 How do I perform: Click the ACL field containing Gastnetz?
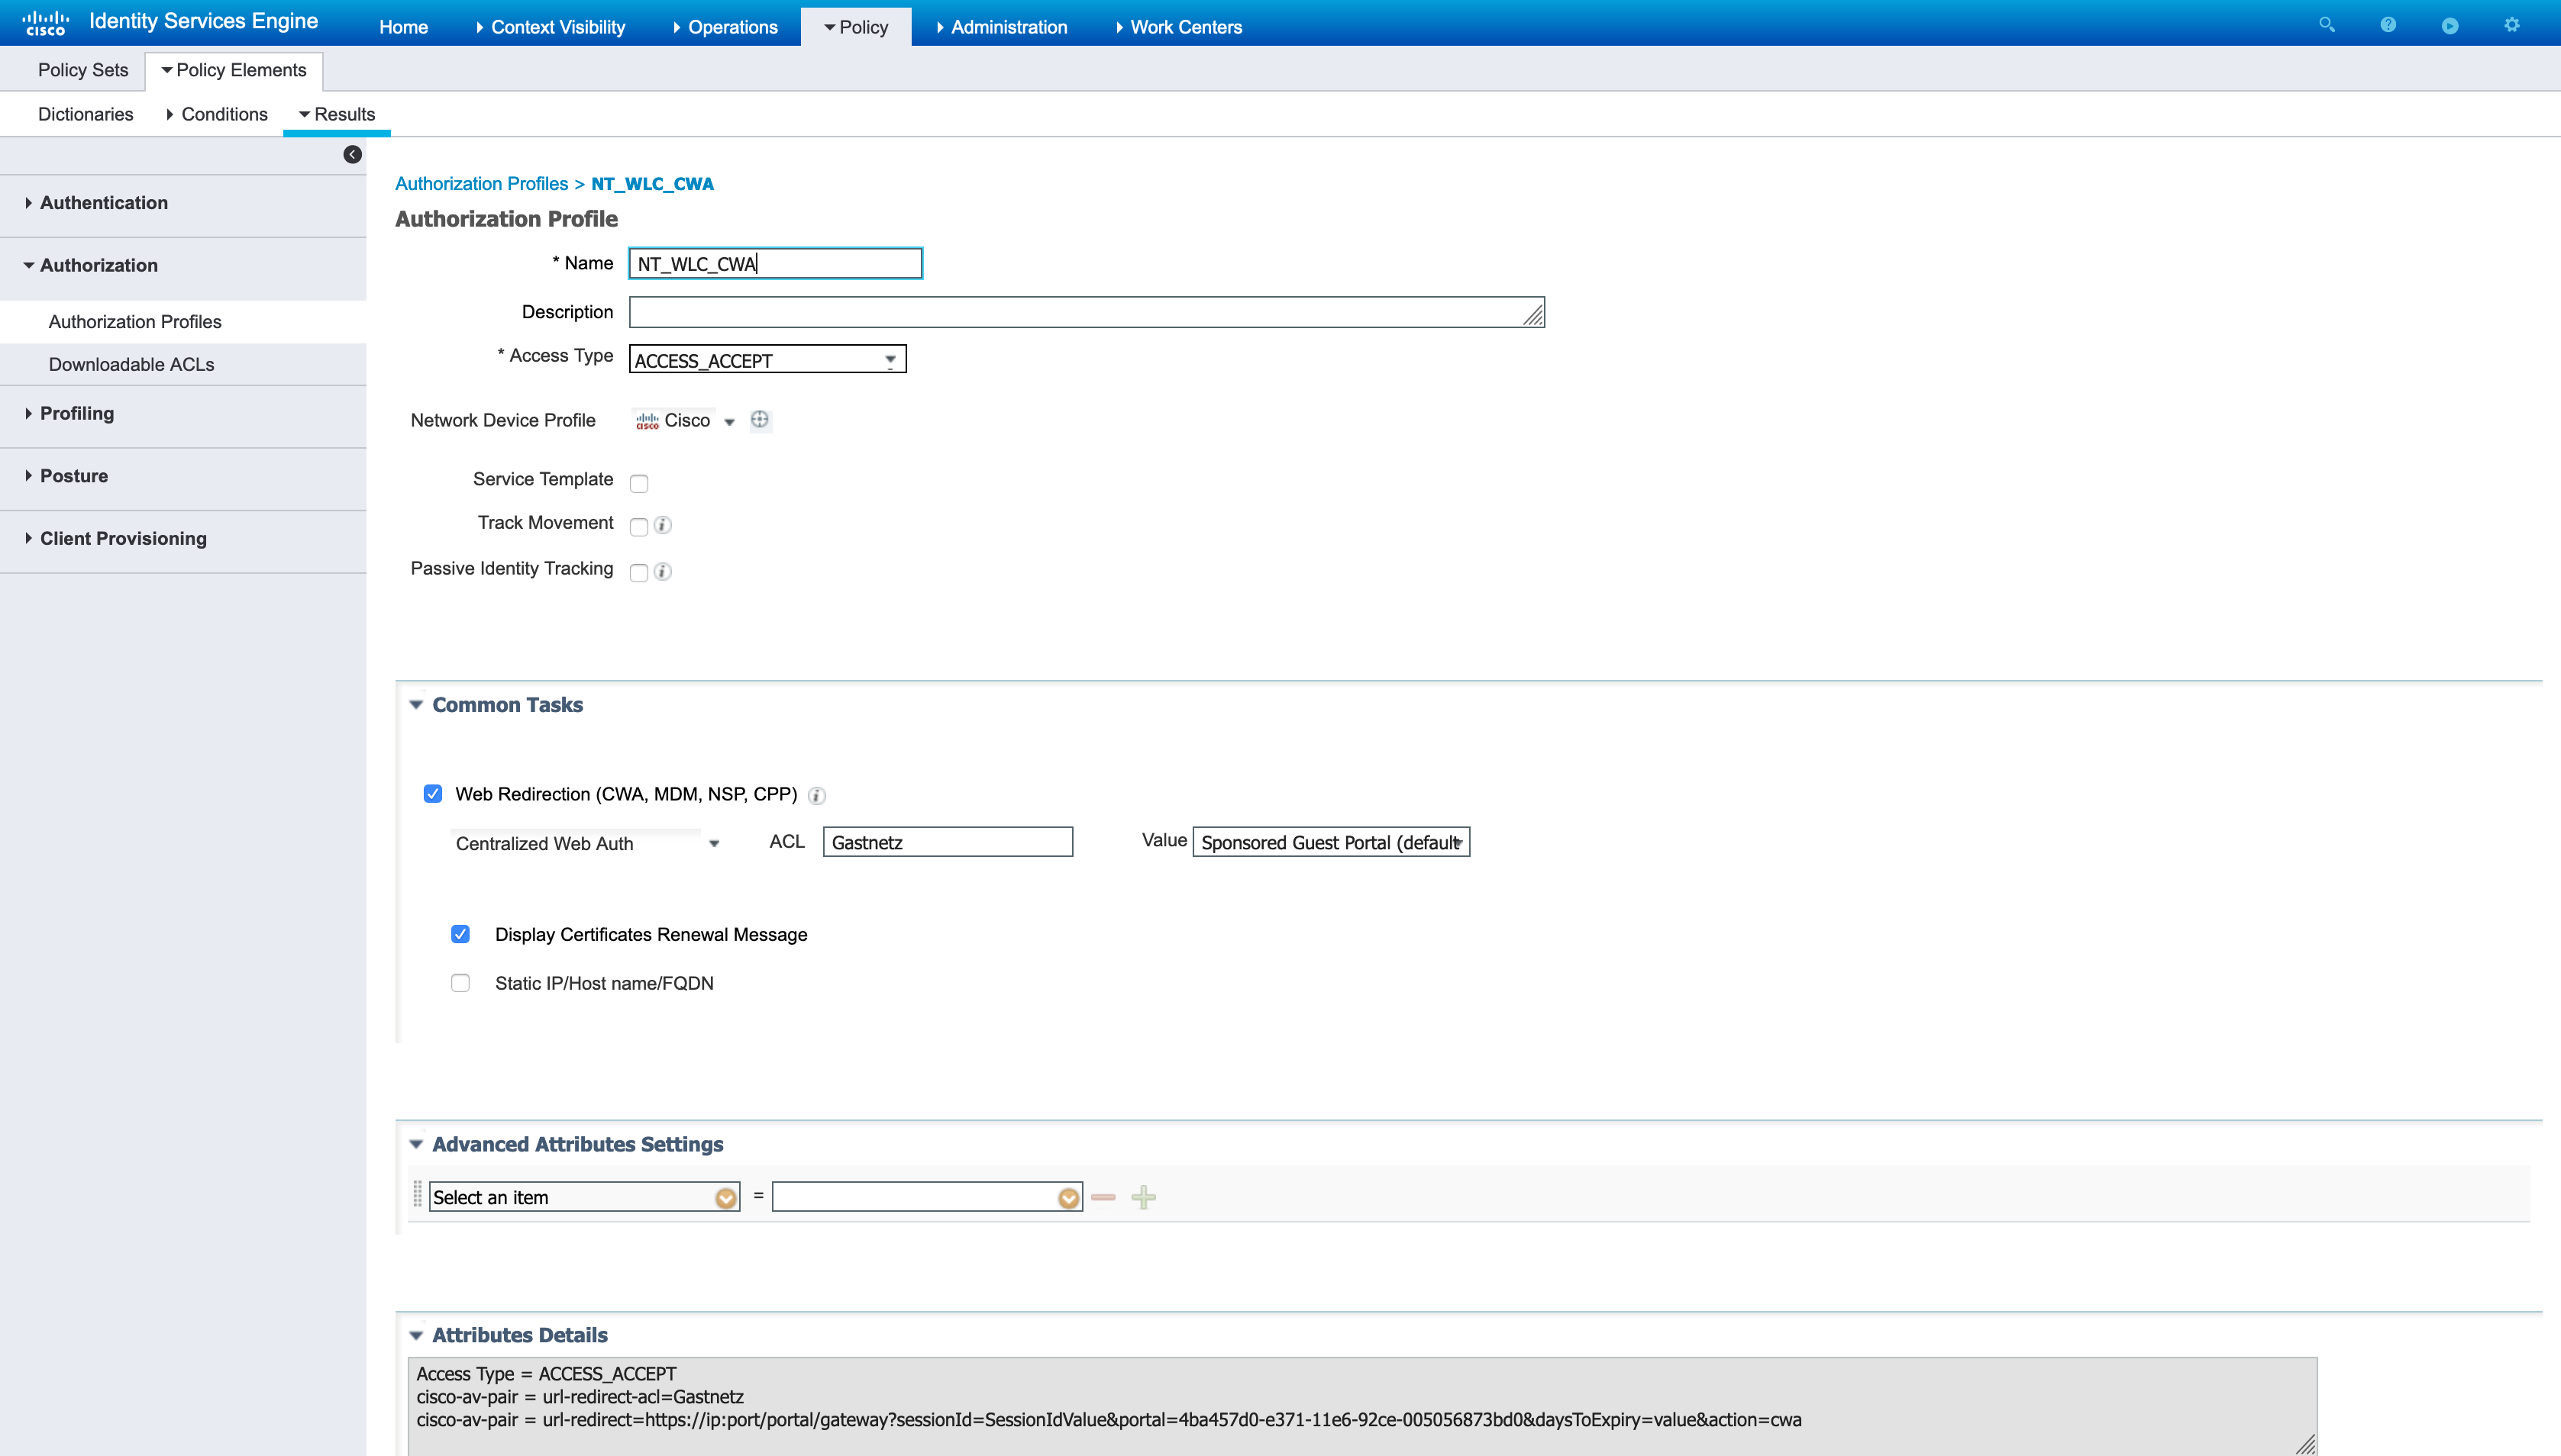pyautogui.click(x=948, y=842)
